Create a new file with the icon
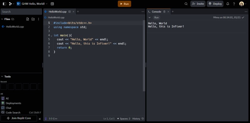This screenshot has height=123, width=250. pyautogui.click(x=28, y=19)
